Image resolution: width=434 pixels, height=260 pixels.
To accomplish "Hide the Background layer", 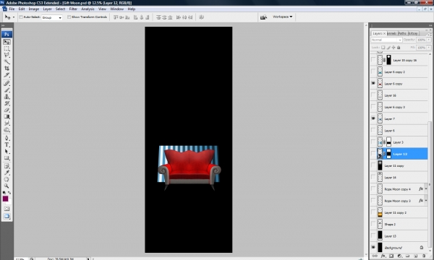I will pos(373,247).
